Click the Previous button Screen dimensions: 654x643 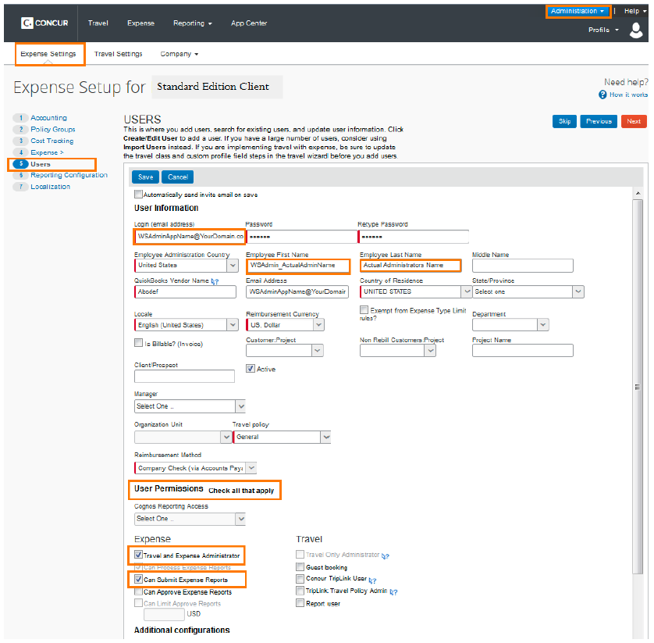click(x=599, y=122)
